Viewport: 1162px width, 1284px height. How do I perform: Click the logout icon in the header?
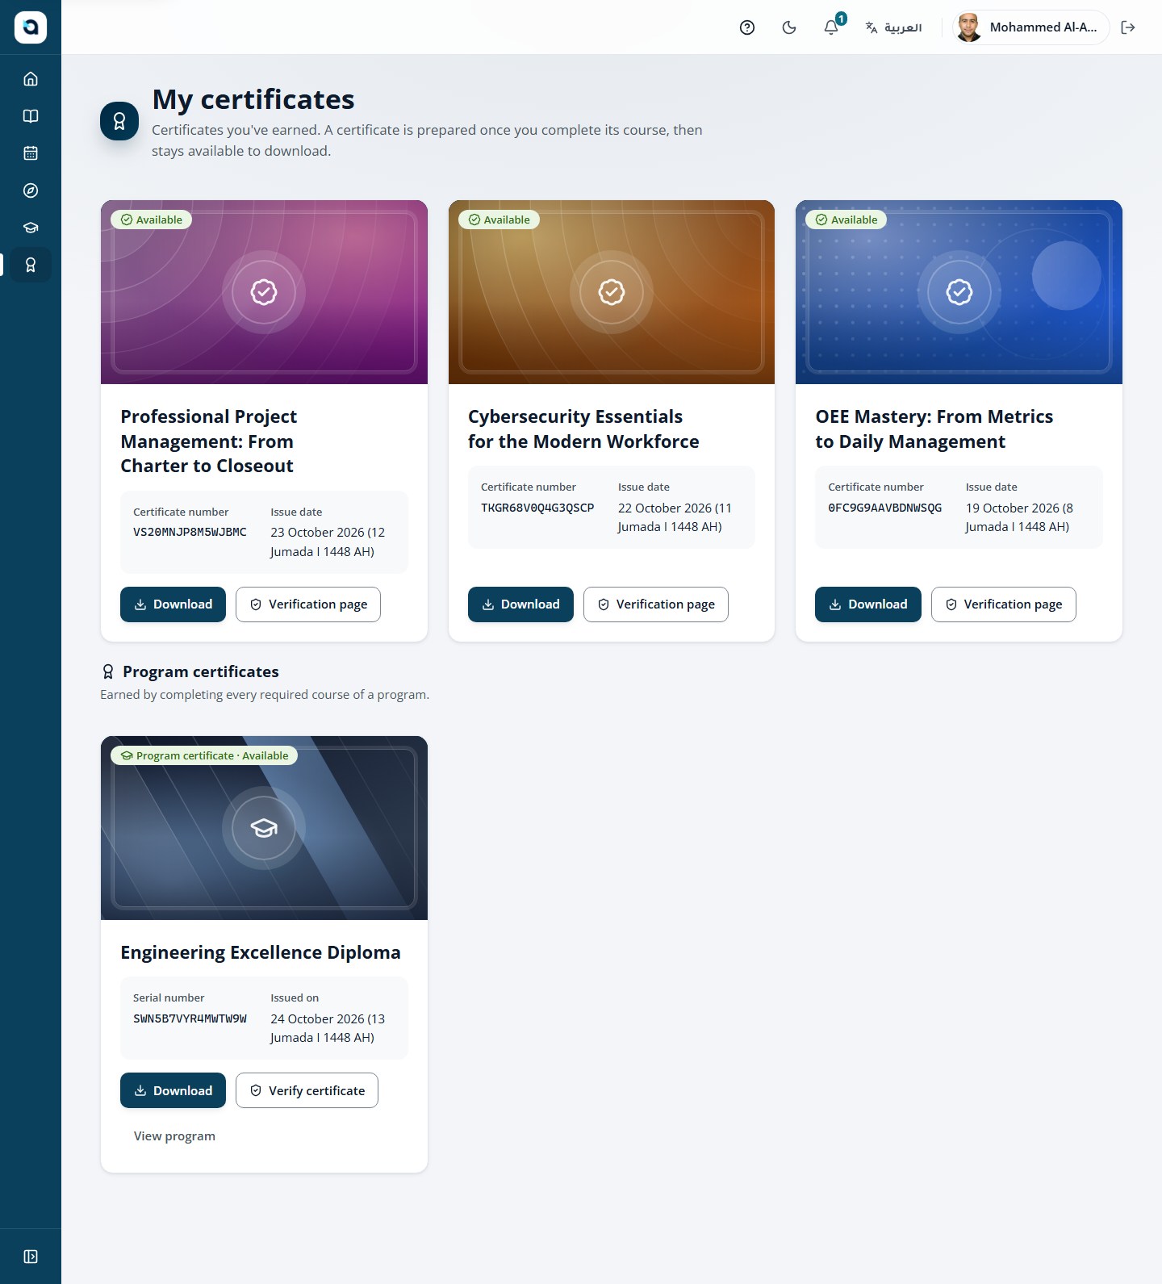(1128, 27)
